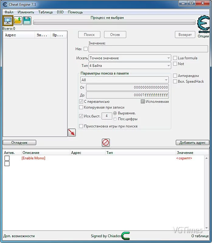Open the Искать scan type dropdown
212x243 pixels.
[x=130, y=58]
